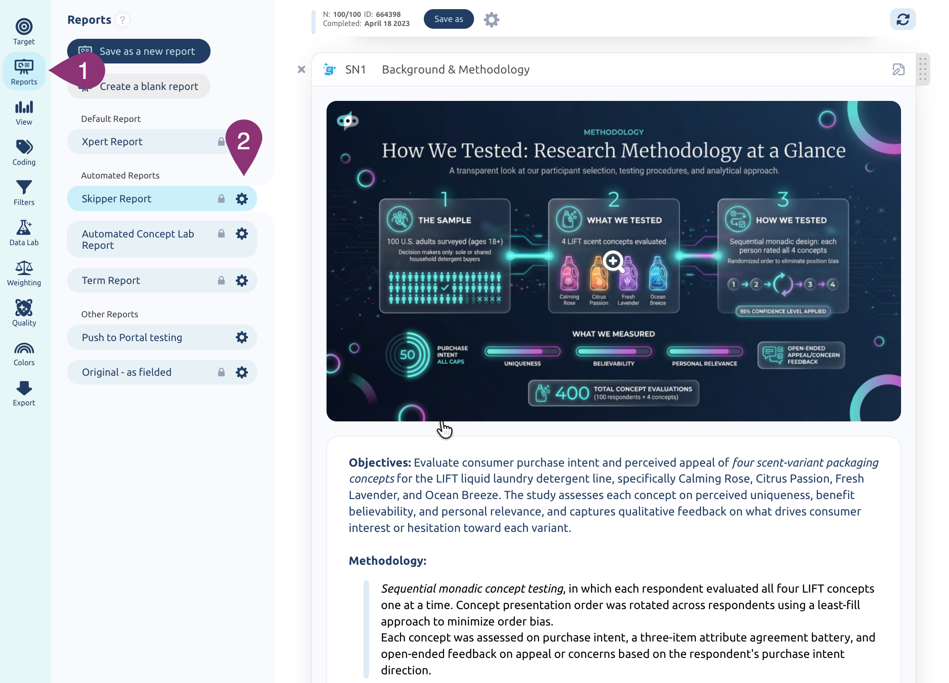The width and height of the screenshot is (949, 683).
Task: Click the Reports help question mark
Action: click(x=122, y=20)
